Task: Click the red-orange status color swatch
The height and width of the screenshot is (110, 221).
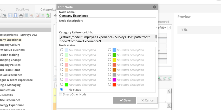Action: point(114,85)
